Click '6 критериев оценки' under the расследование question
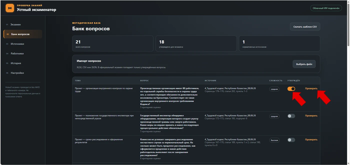350x165 pixels. coord(150,159)
